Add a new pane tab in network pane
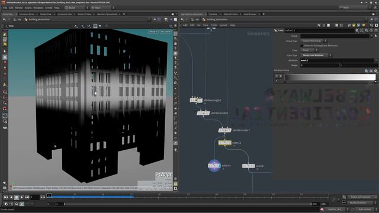The image size is (379, 213). click(x=264, y=14)
